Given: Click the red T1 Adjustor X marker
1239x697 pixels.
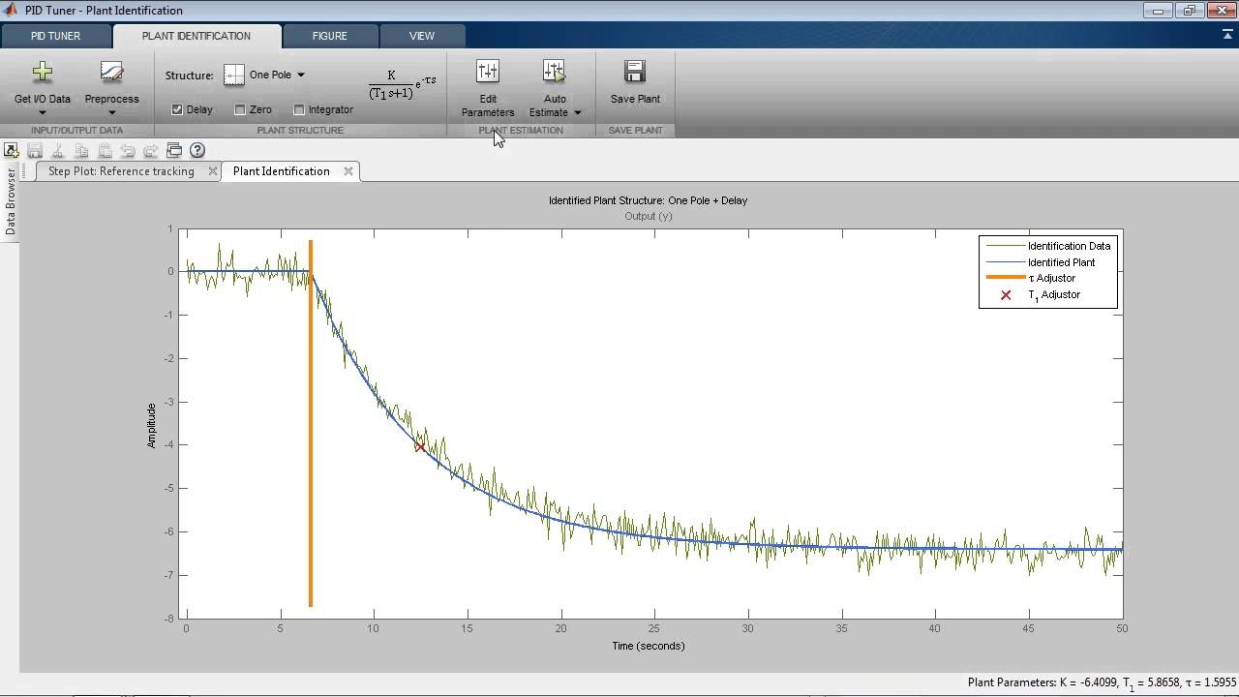Looking at the screenshot, I should point(419,446).
